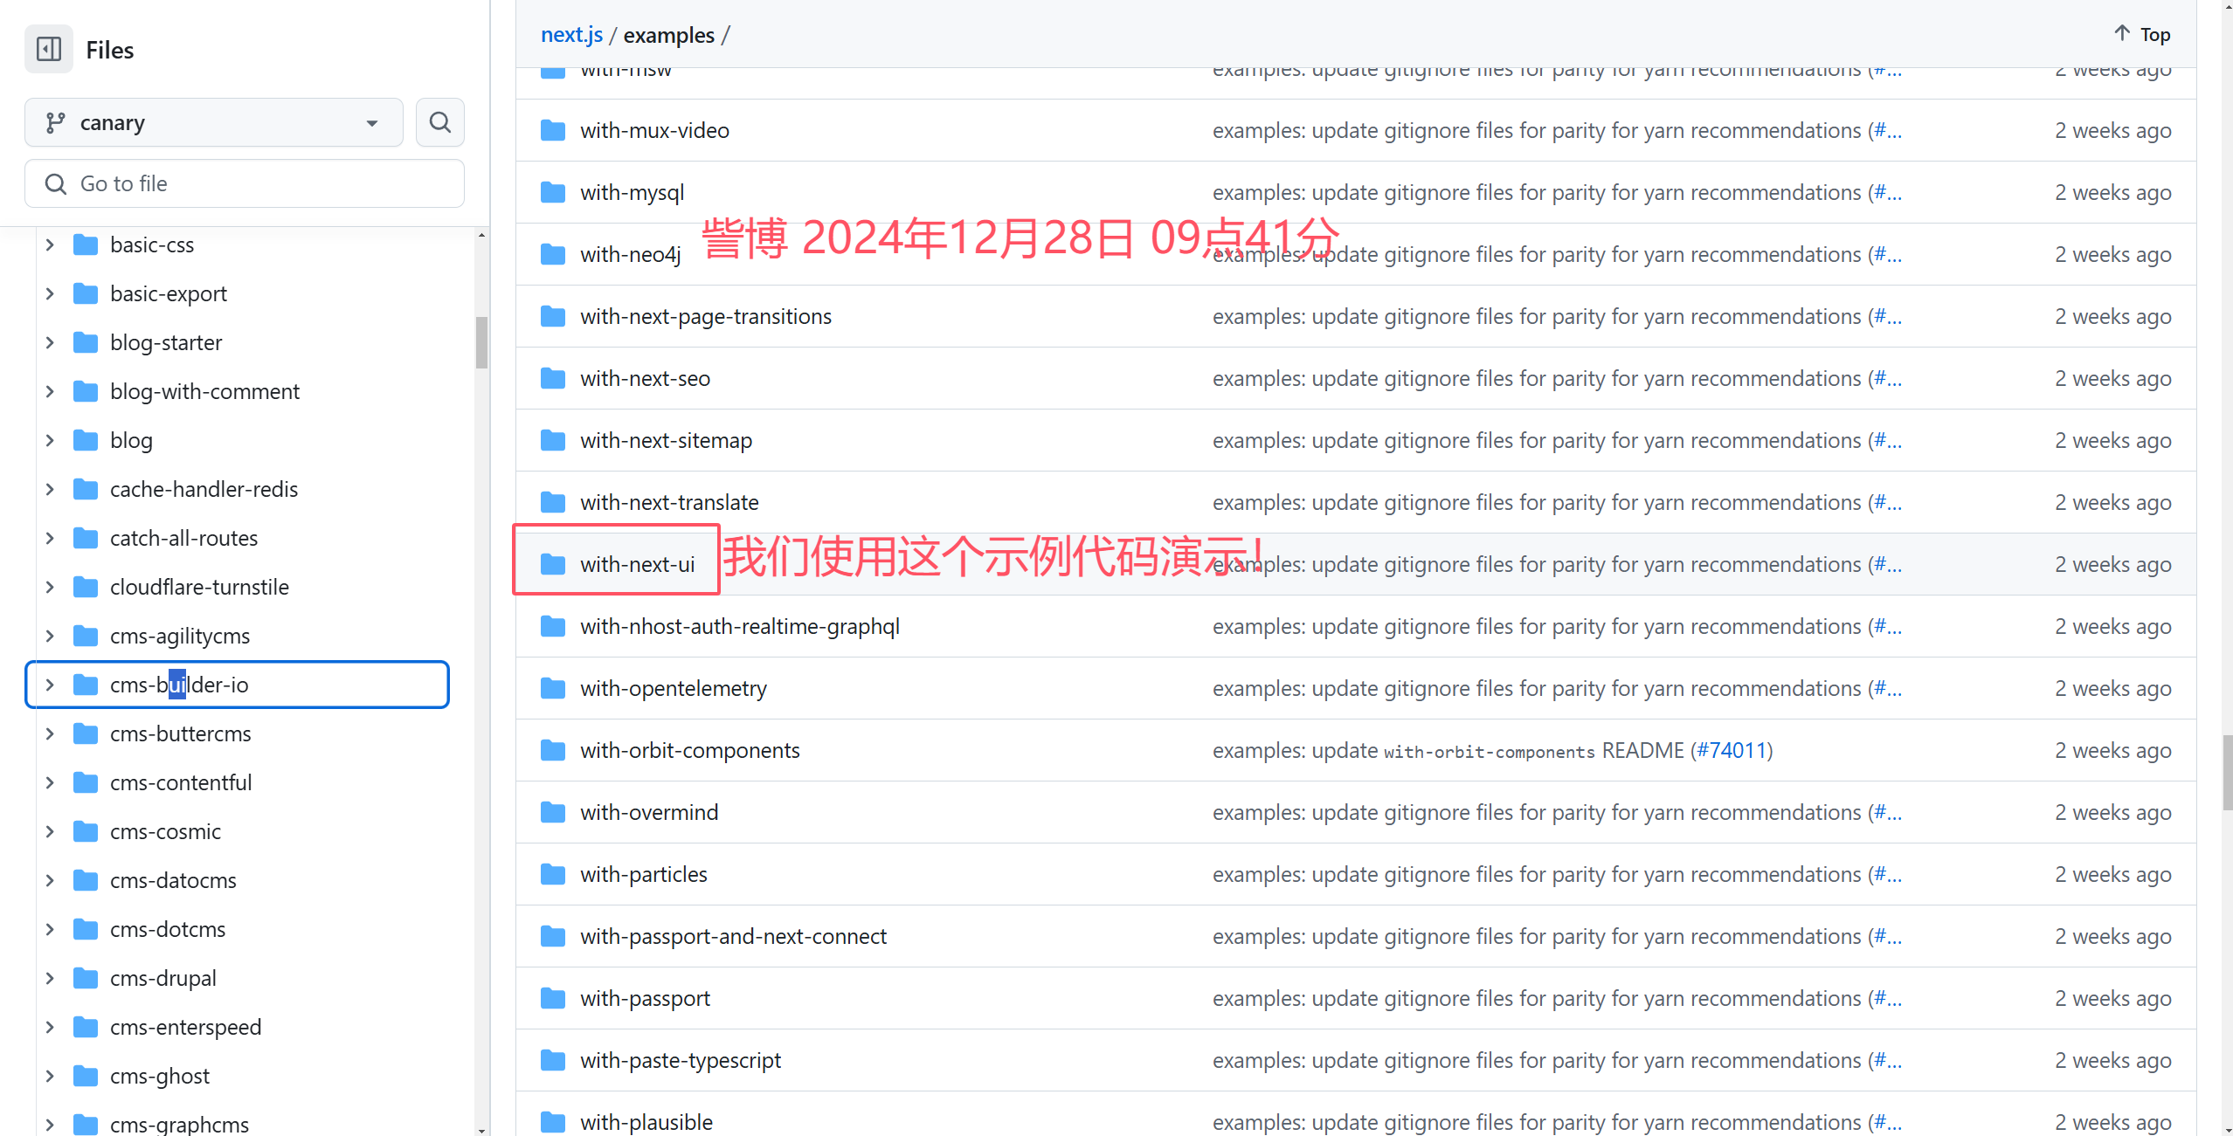Select cms-ghost in file tree
The height and width of the screenshot is (1136, 2233).
point(160,1077)
